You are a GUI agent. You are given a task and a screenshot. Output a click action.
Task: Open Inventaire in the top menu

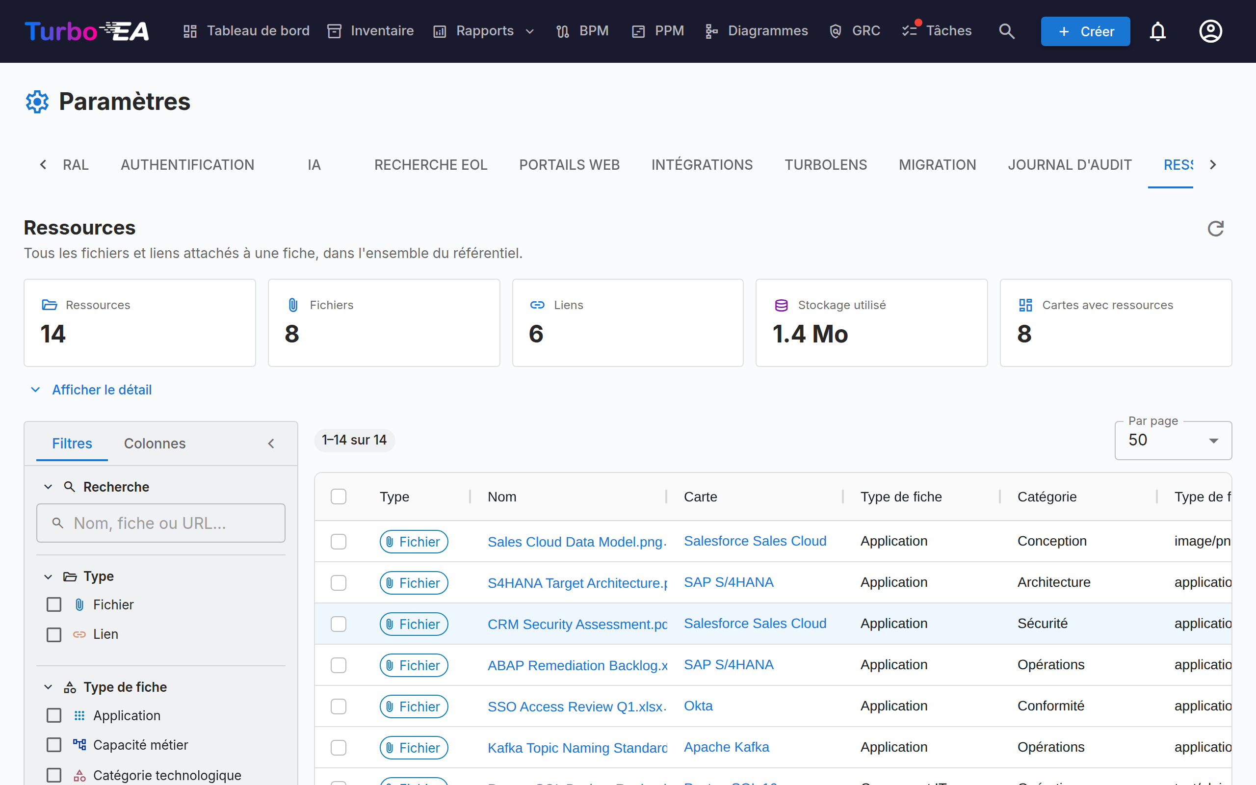(370, 31)
